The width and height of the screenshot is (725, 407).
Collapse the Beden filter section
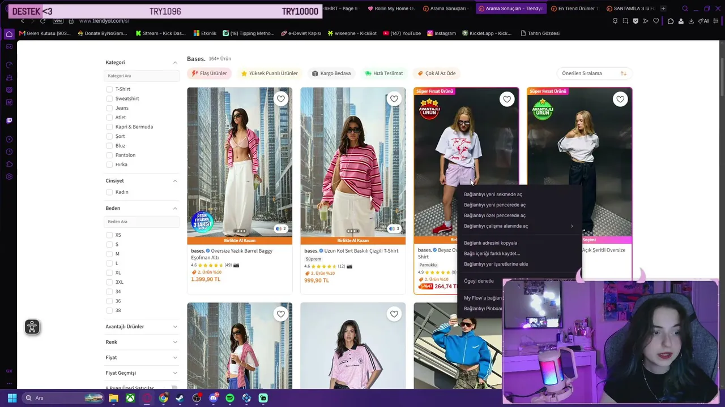[175, 209]
